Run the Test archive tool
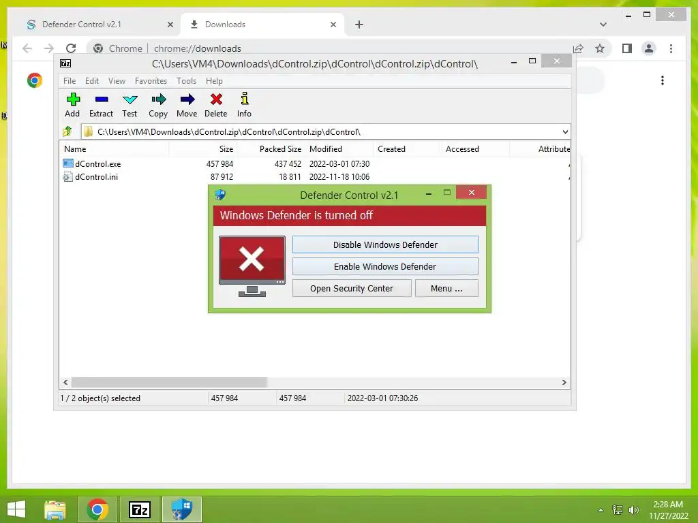This screenshot has width=698, height=523. point(130,99)
